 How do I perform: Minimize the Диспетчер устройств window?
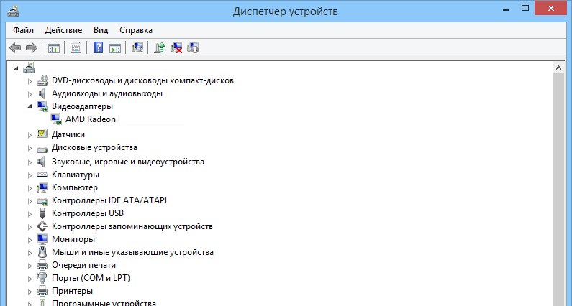pos(506,9)
